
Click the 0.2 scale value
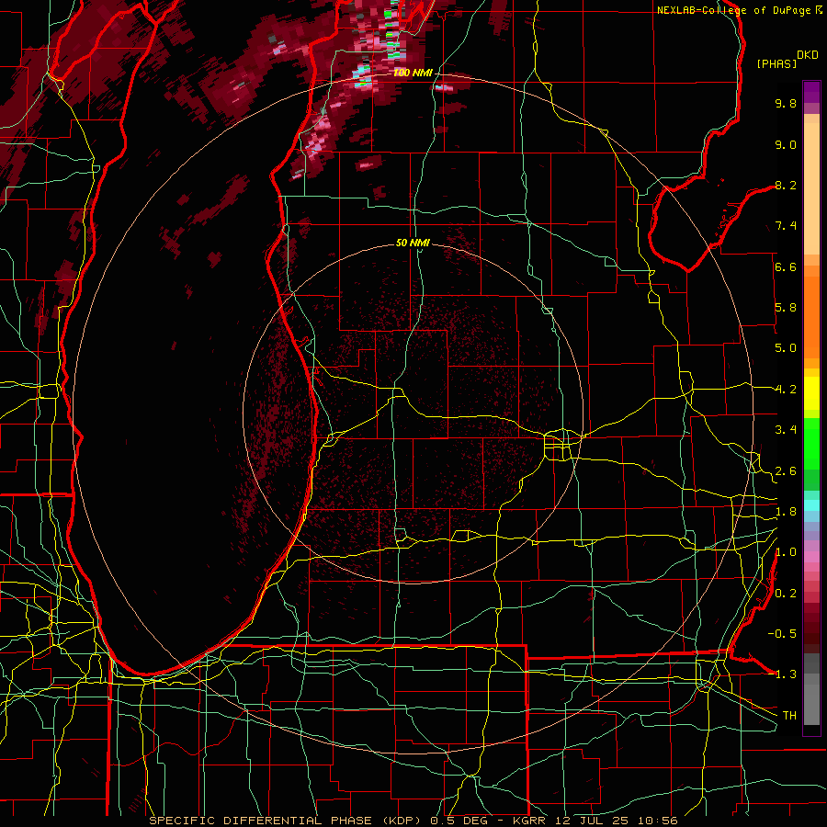point(786,594)
